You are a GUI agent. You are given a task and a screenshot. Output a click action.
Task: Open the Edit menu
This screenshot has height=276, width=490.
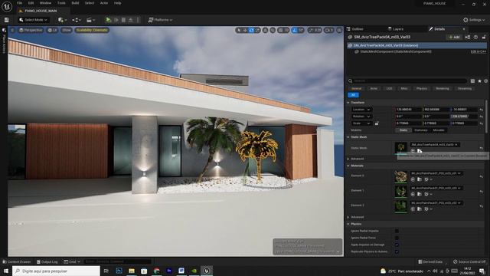[31, 3]
